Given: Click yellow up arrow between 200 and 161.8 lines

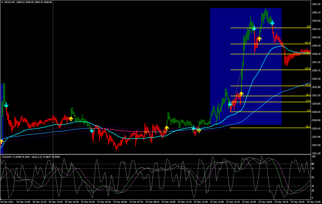Looking at the screenshot, I should pyautogui.click(x=259, y=39).
